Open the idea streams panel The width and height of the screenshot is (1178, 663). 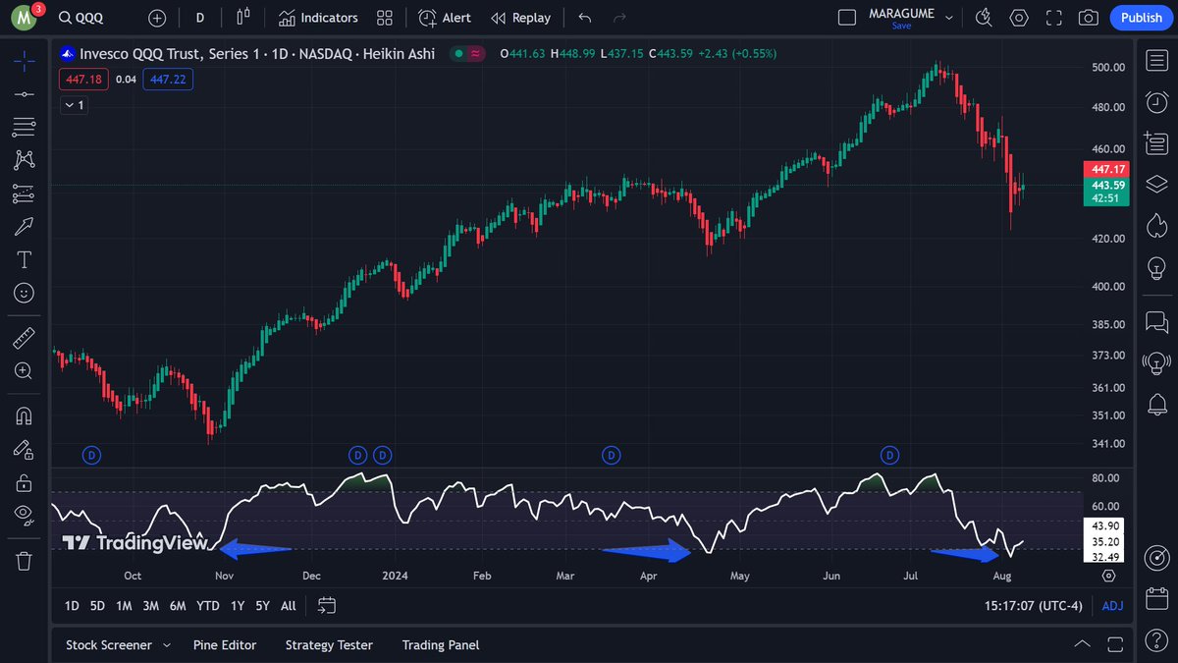[x=1156, y=362]
